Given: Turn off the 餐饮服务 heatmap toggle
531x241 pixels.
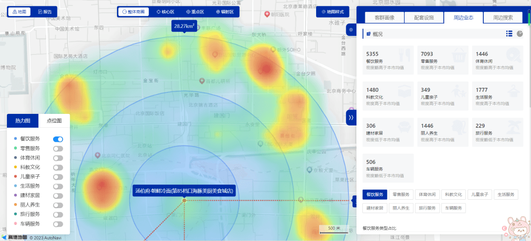Looking at the screenshot, I should 58,139.
